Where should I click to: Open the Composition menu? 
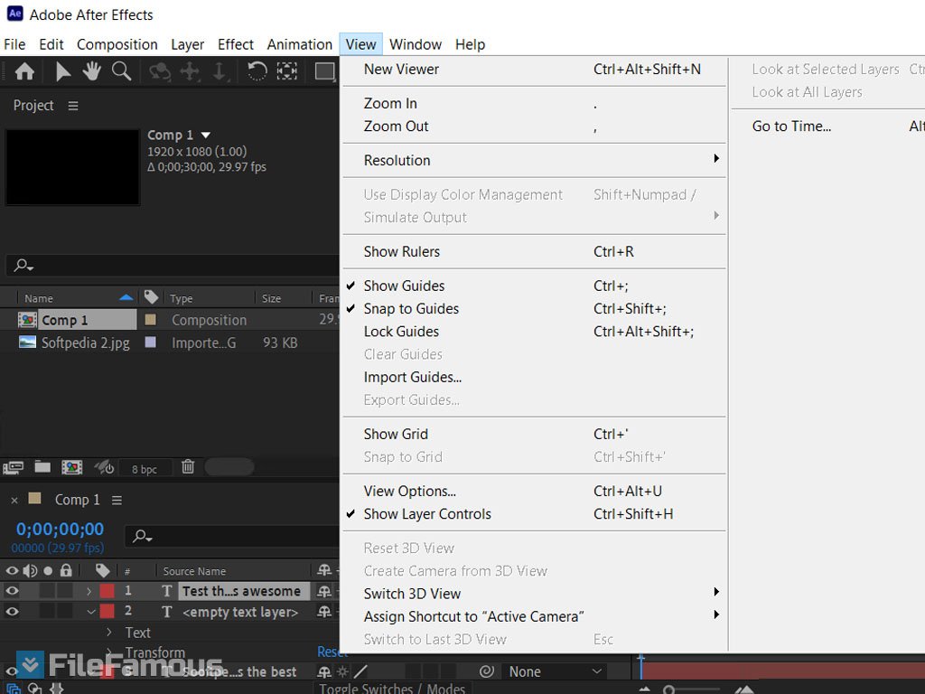coord(117,45)
